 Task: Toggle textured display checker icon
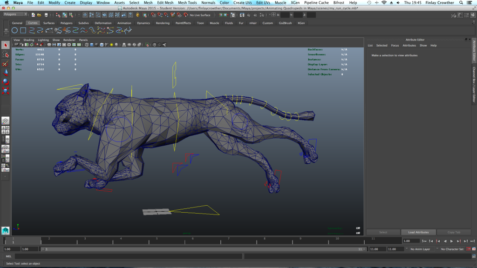[107, 45]
